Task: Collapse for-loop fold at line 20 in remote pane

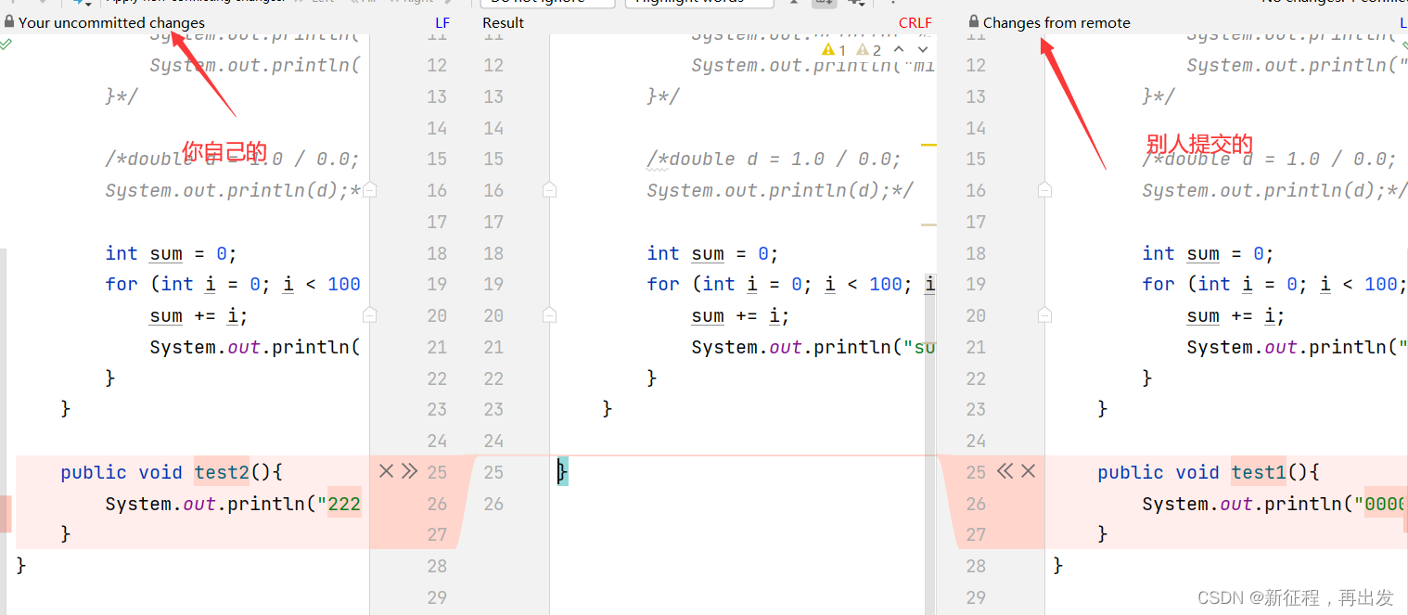Action: pyautogui.click(x=1044, y=315)
